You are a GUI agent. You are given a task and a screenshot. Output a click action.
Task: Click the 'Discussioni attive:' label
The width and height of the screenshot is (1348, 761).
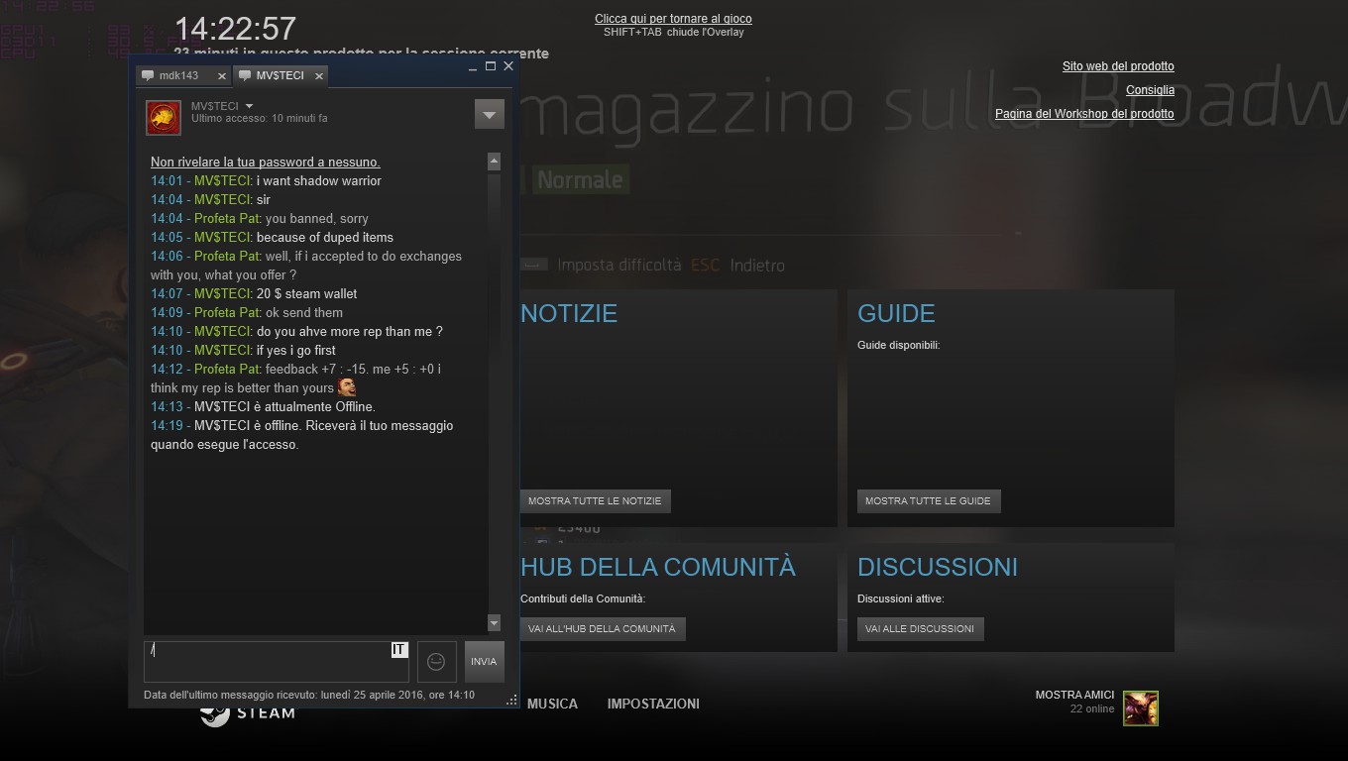(x=900, y=598)
